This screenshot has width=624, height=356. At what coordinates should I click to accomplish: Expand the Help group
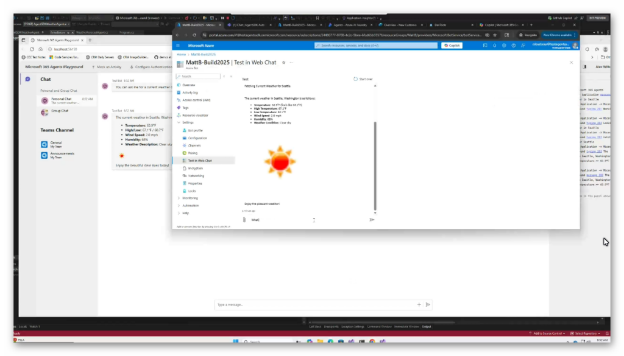coord(179,213)
